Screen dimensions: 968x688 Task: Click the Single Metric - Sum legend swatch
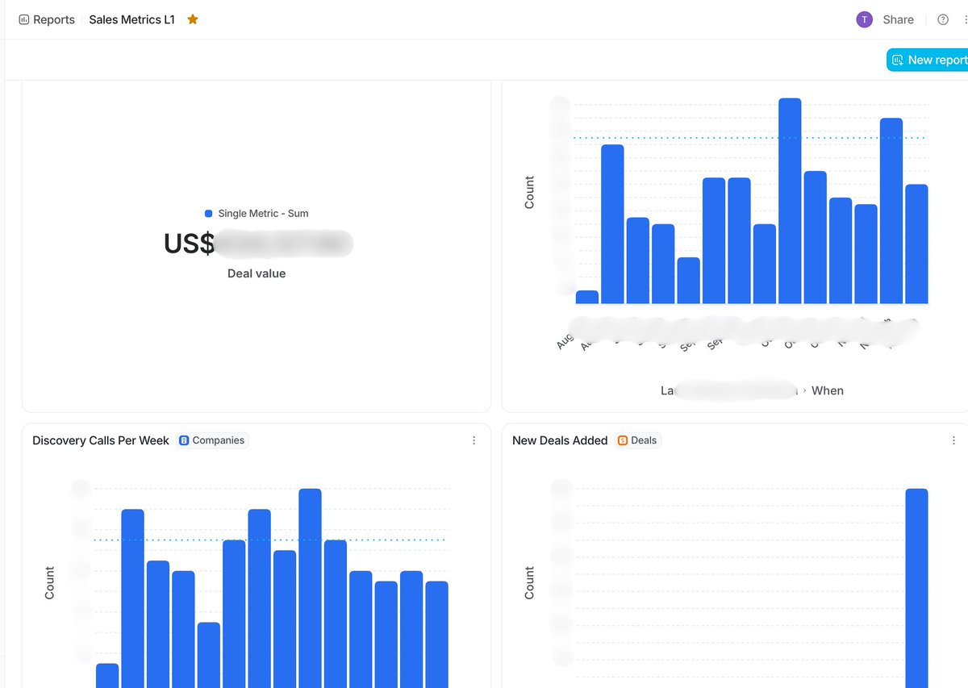pyautogui.click(x=209, y=214)
